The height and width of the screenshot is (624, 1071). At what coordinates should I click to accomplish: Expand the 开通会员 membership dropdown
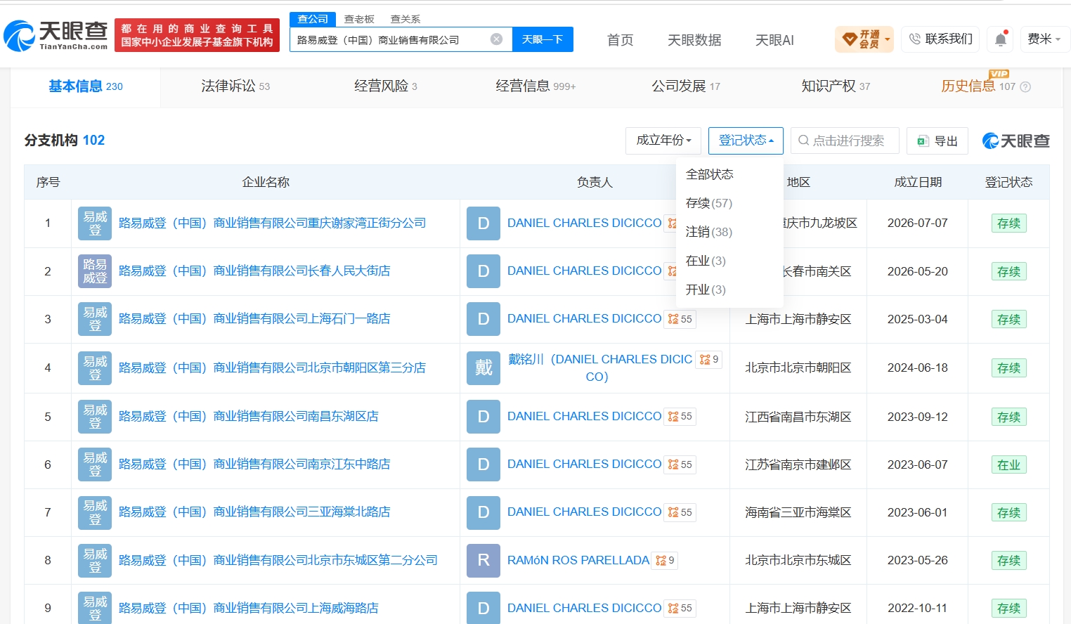pyautogui.click(x=864, y=39)
